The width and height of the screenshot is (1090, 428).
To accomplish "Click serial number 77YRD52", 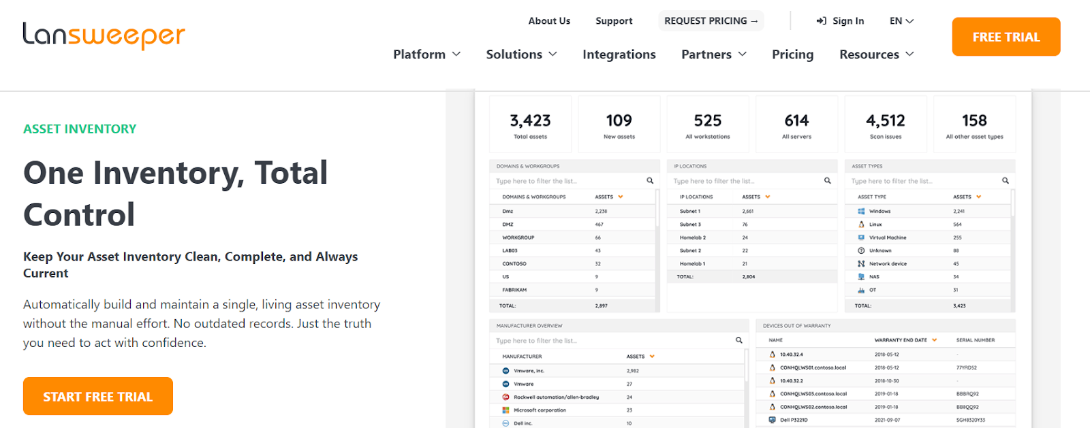I will coord(967,367).
